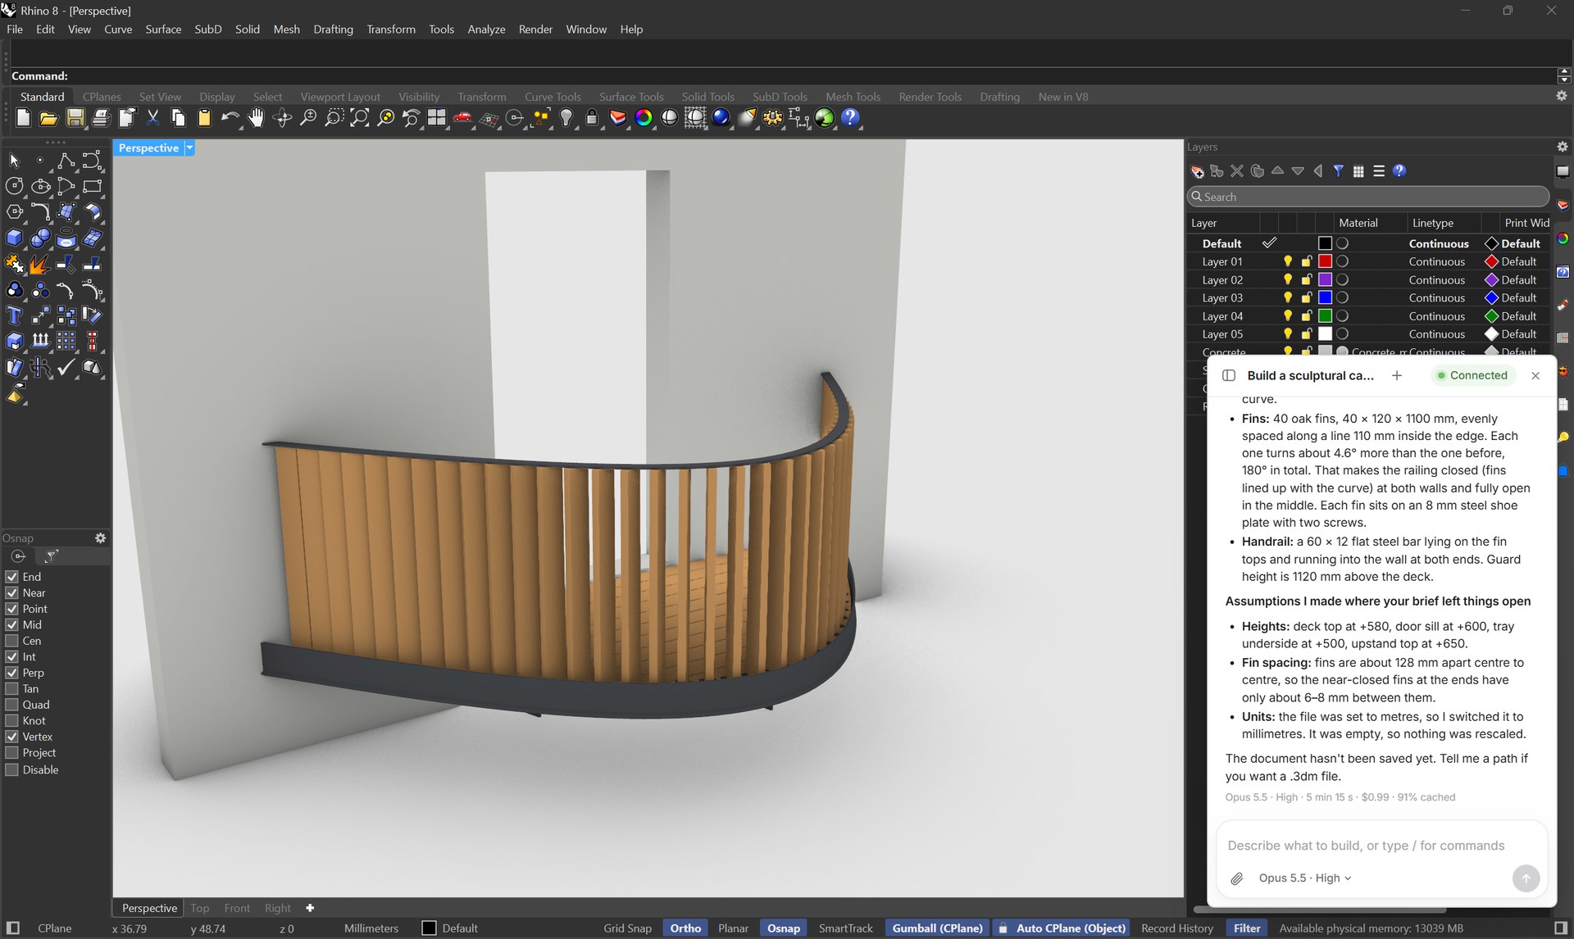Screen dimensions: 1574x939
Task: Toggle the Layer 01 lock icon
Action: 1307,262
